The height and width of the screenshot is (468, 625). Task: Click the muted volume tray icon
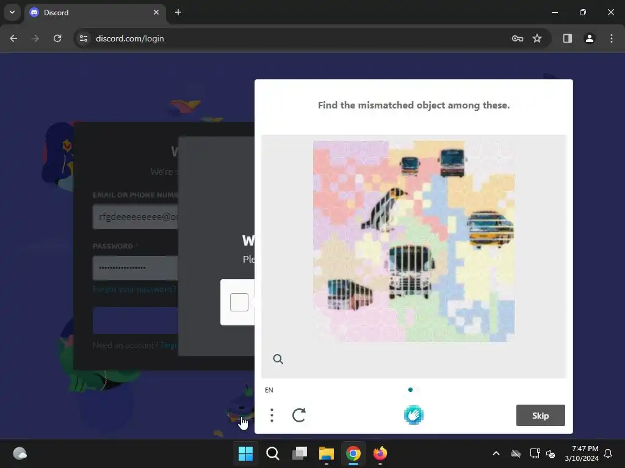pos(551,453)
